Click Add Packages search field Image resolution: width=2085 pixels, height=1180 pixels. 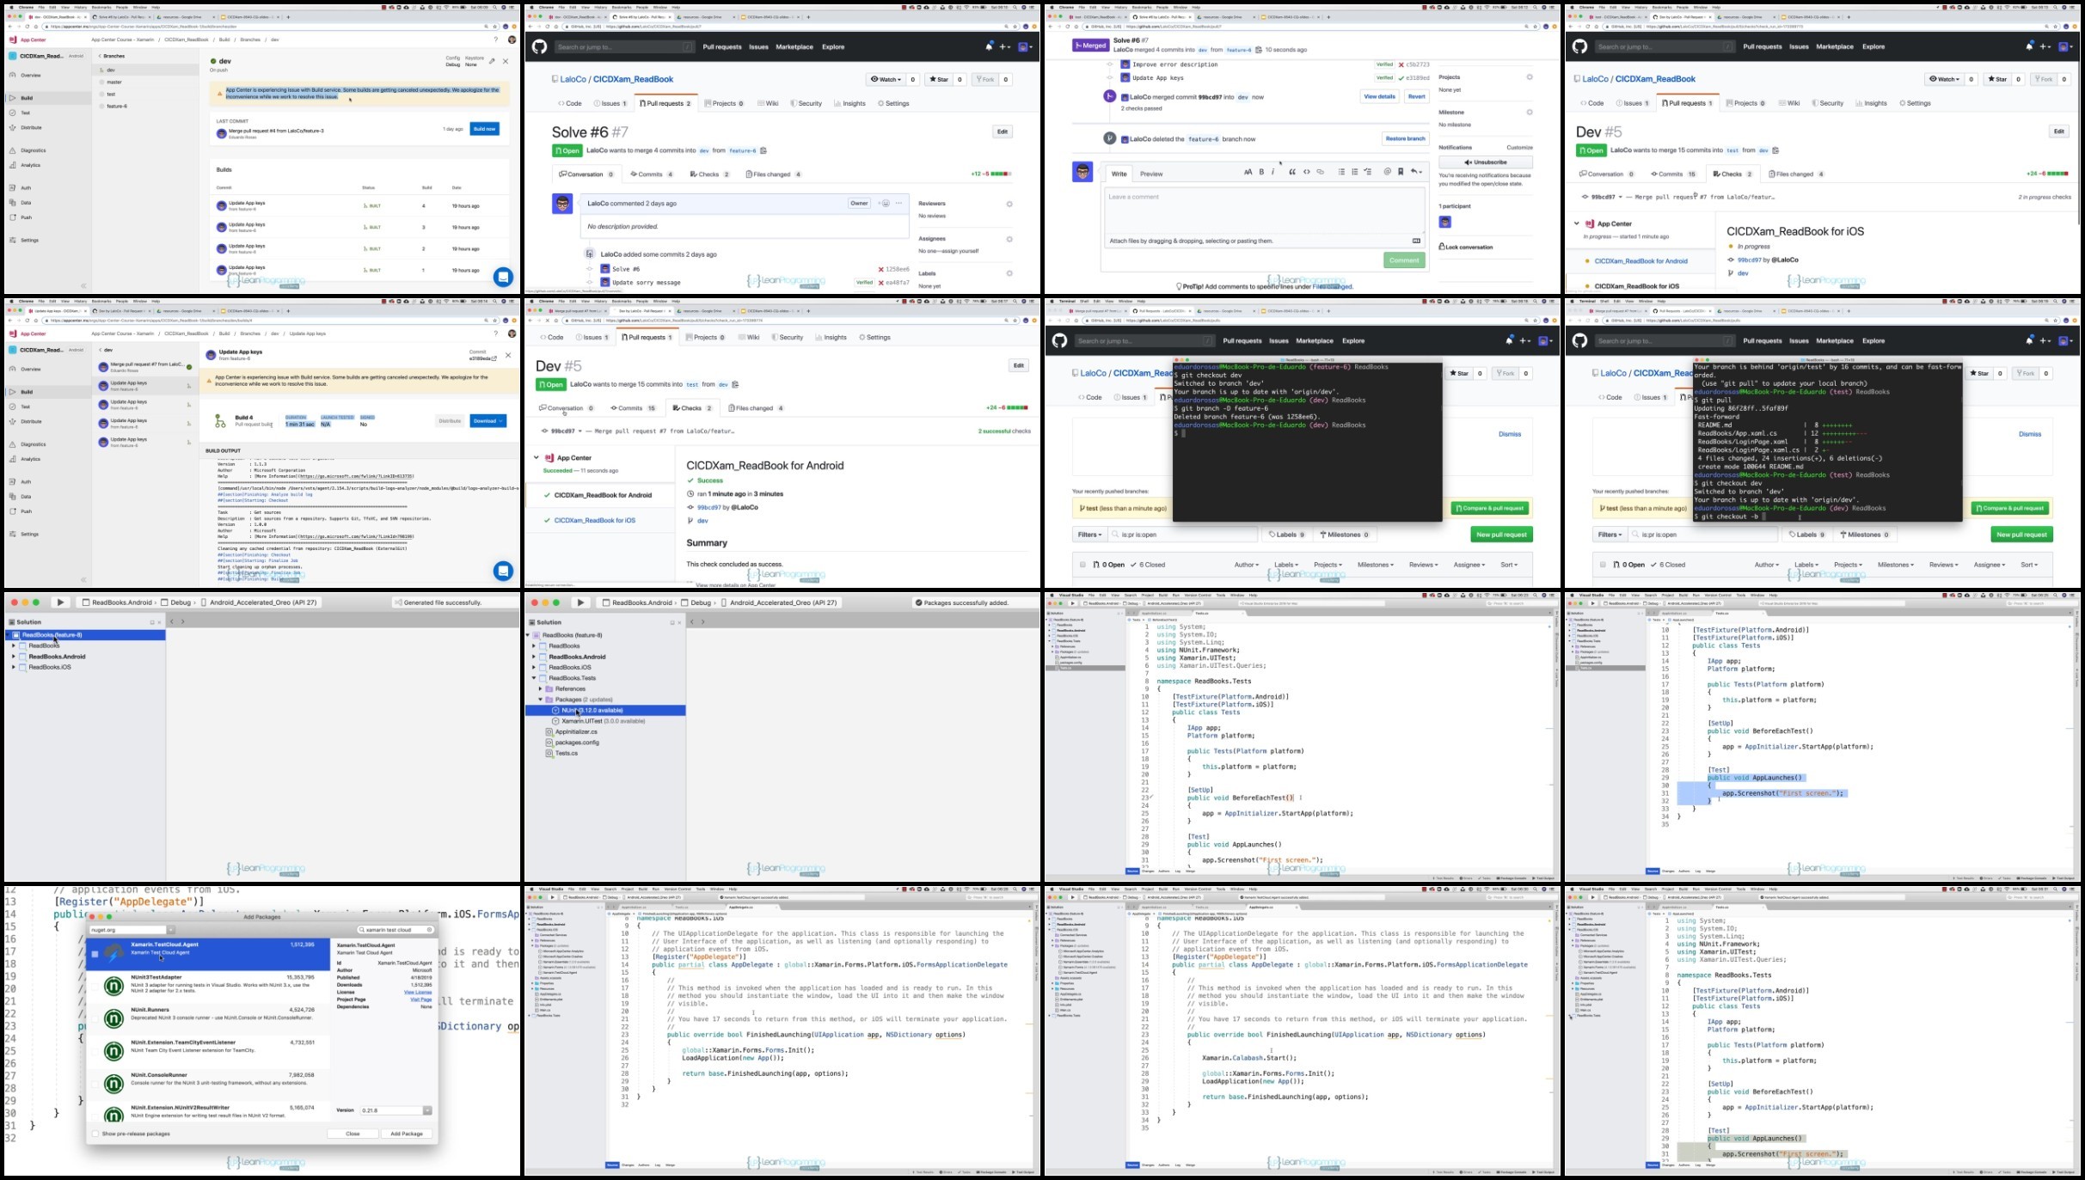point(396,930)
